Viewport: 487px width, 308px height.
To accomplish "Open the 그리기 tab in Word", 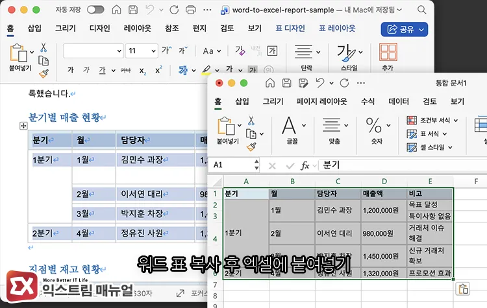I will (65, 29).
